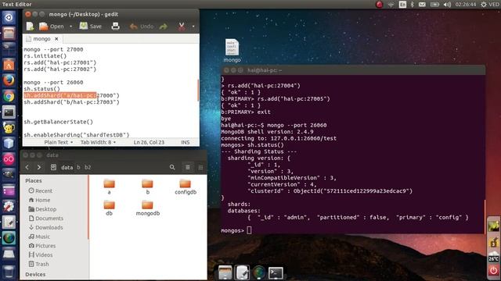Switch file manager to grid view
The height and width of the screenshot is (281, 501).
coord(200,167)
